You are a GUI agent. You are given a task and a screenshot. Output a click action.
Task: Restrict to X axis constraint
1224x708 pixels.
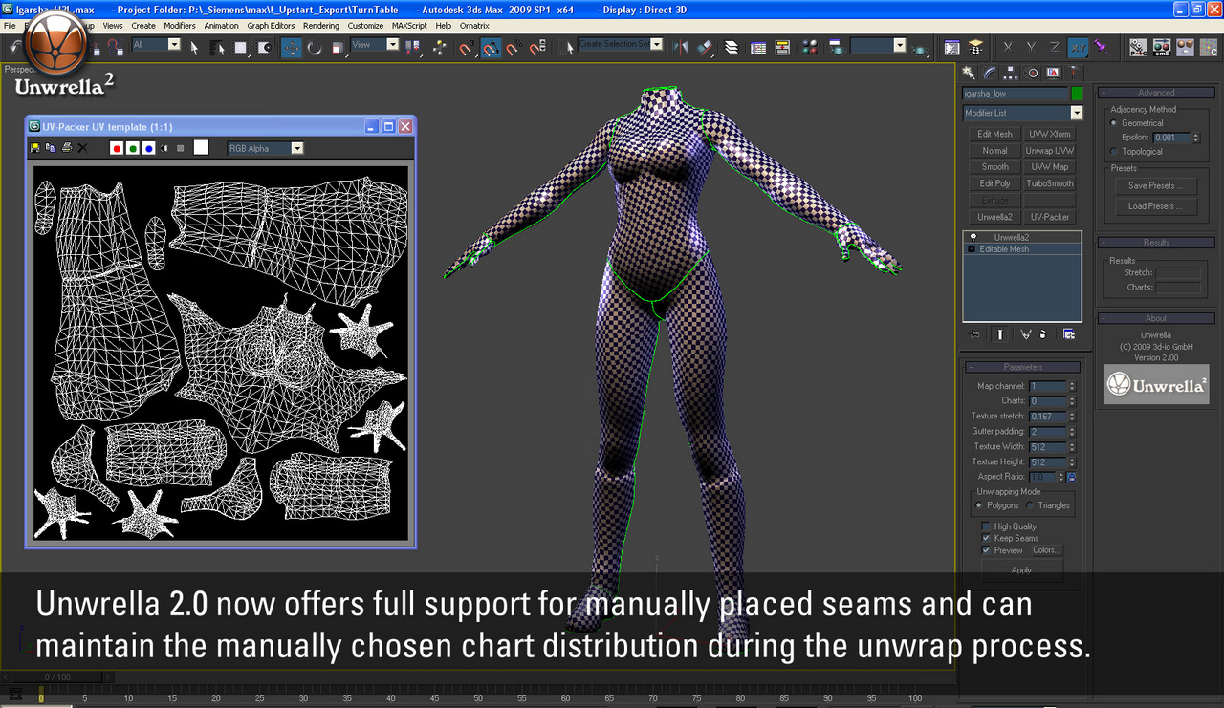[1007, 47]
